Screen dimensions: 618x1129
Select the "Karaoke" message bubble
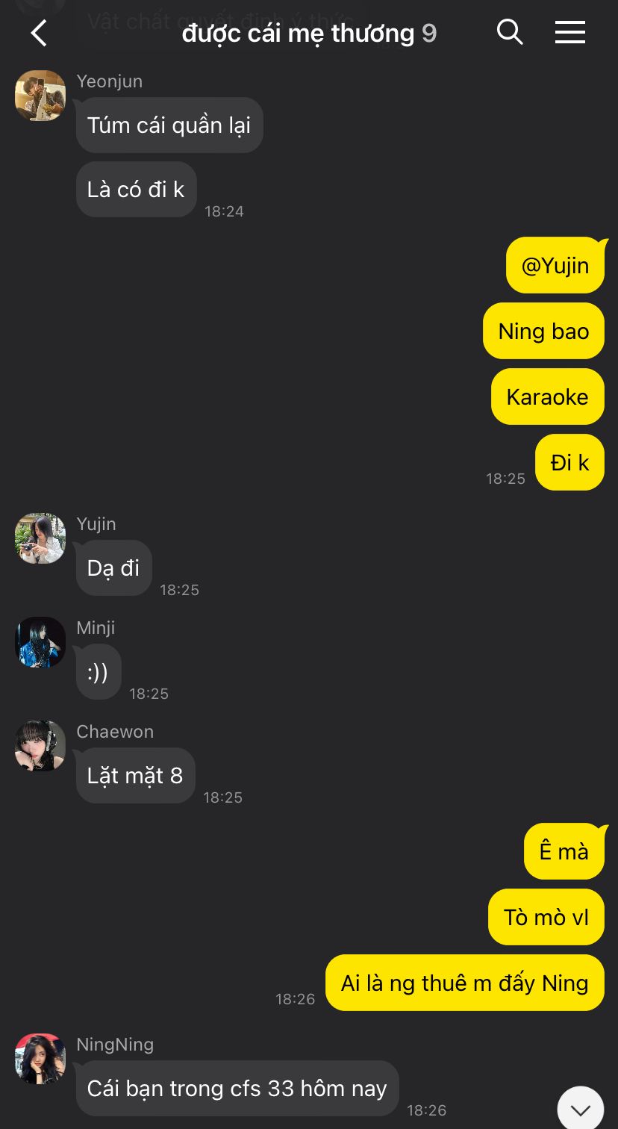pyautogui.click(x=548, y=396)
